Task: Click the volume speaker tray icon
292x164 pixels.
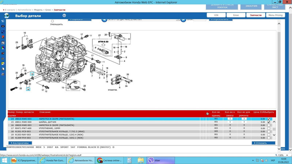Action: pos(266,160)
